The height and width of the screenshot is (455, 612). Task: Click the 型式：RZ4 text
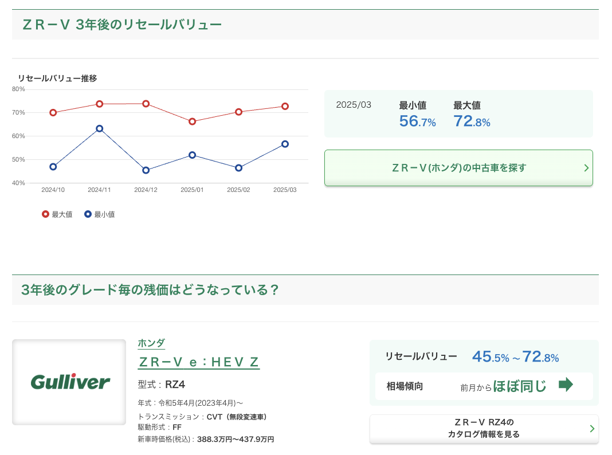(162, 385)
